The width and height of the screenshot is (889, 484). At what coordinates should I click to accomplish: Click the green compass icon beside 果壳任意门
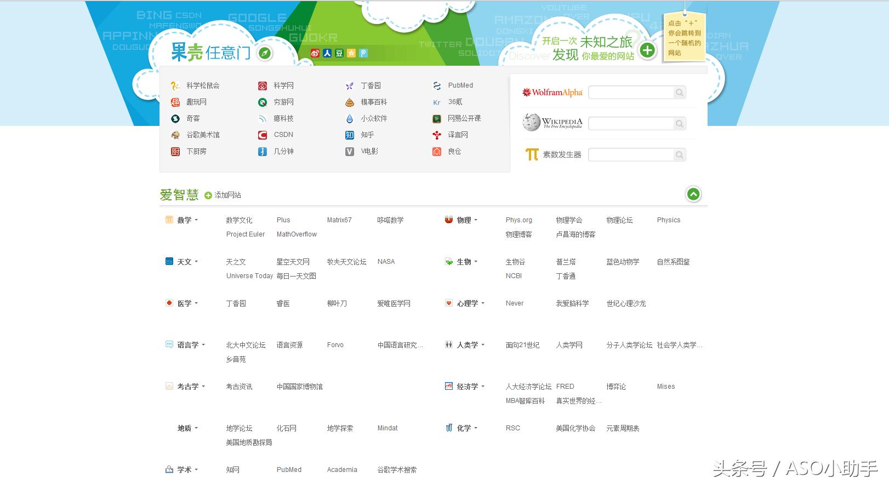(265, 53)
